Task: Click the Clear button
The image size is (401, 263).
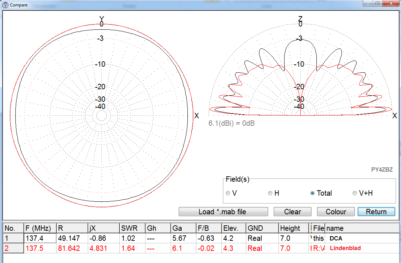Action: point(292,212)
